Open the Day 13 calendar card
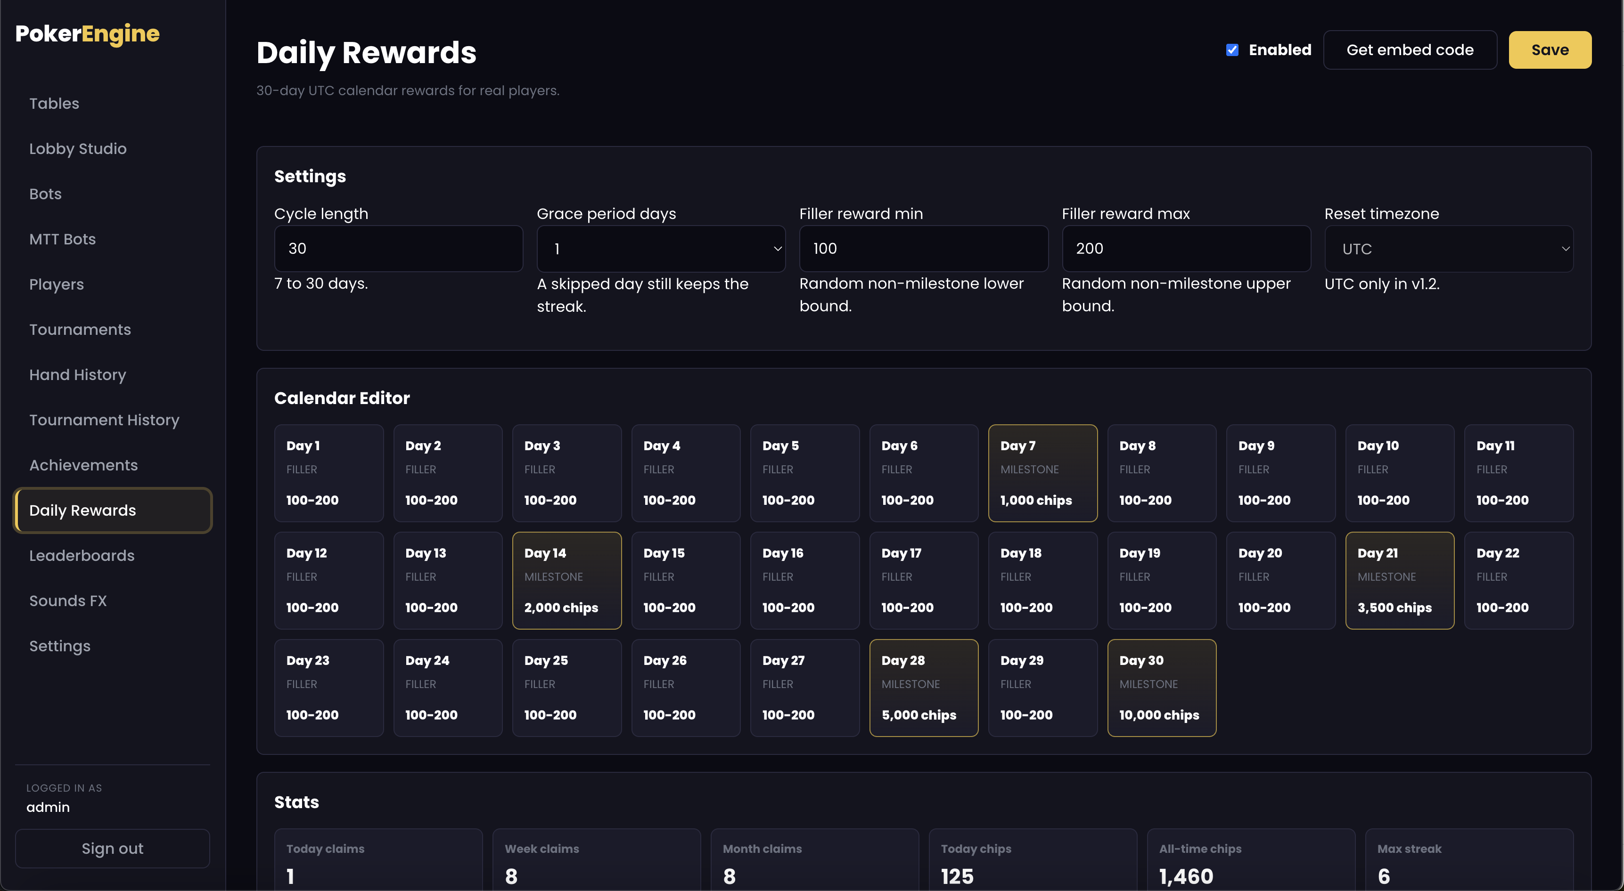Viewport: 1624px width, 891px height. [x=448, y=580]
